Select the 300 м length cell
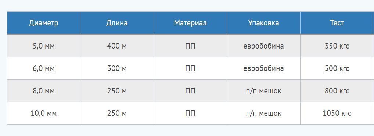Viewport: 374px width, 136px height. [x=117, y=68]
